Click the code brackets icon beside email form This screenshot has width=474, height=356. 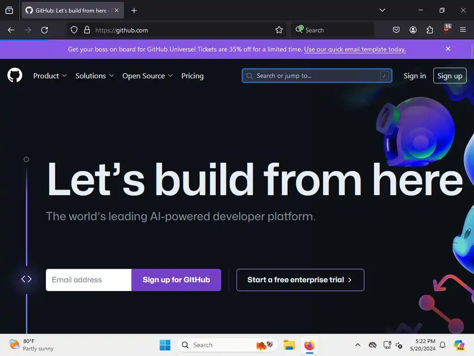[x=26, y=279]
